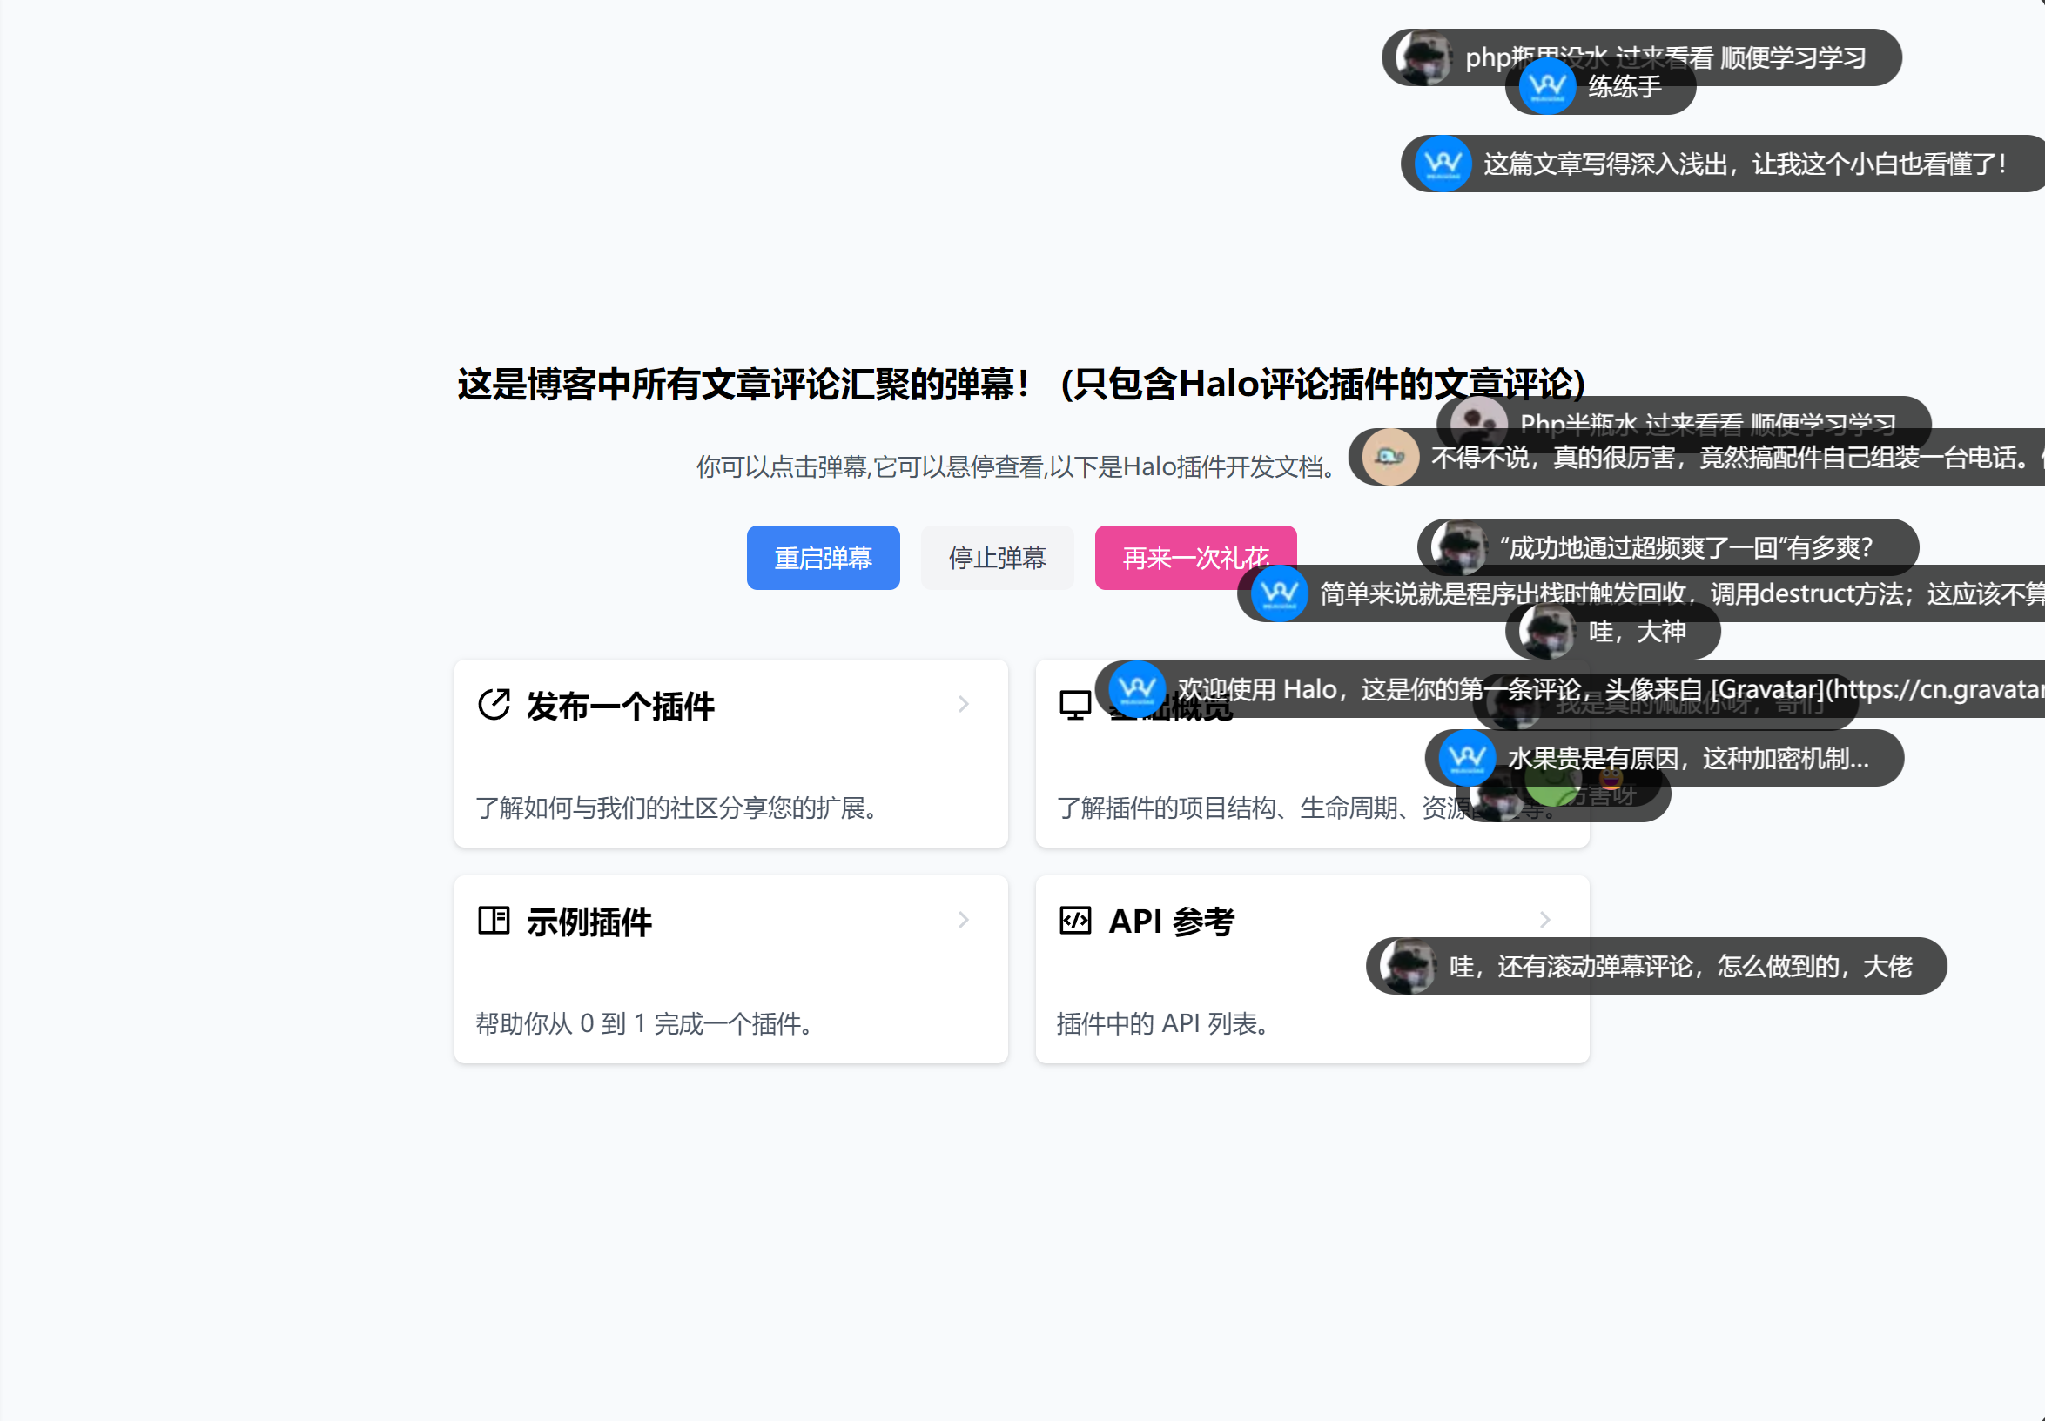Click the blue avatar on 水果贵是有原因 danmaku
The width and height of the screenshot is (2045, 1421).
(x=1466, y=758)
